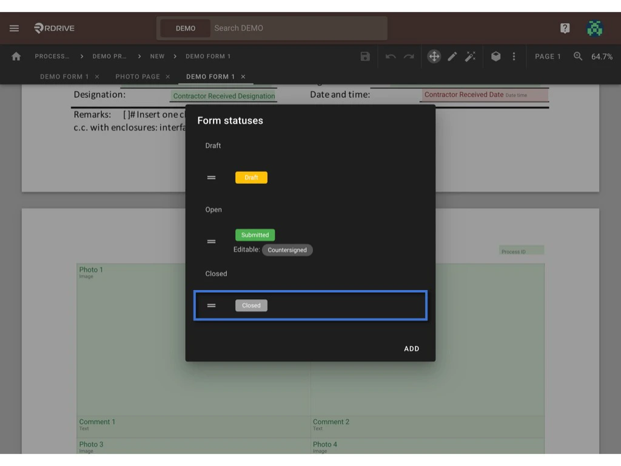Image resolution: width=621 pixels, height=466 pixels.
Task: Open Help using the question mark icon
Action: (x=565, y=28)
